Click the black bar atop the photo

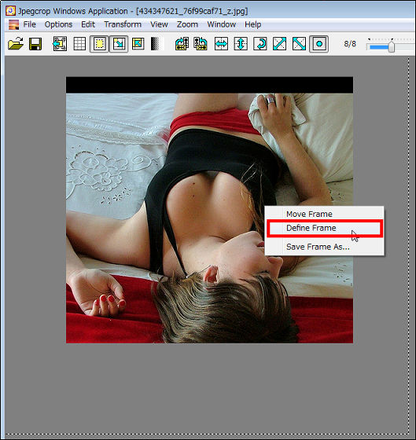pyautogui.click(x=209, y=85)
